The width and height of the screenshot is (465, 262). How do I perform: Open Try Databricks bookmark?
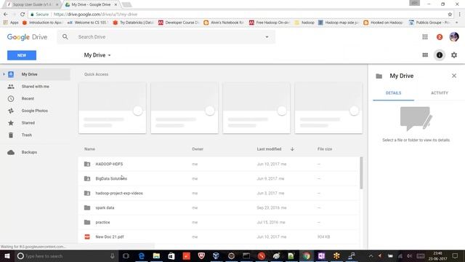133,23
